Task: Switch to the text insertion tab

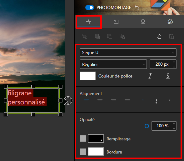Action: [116, 22]
